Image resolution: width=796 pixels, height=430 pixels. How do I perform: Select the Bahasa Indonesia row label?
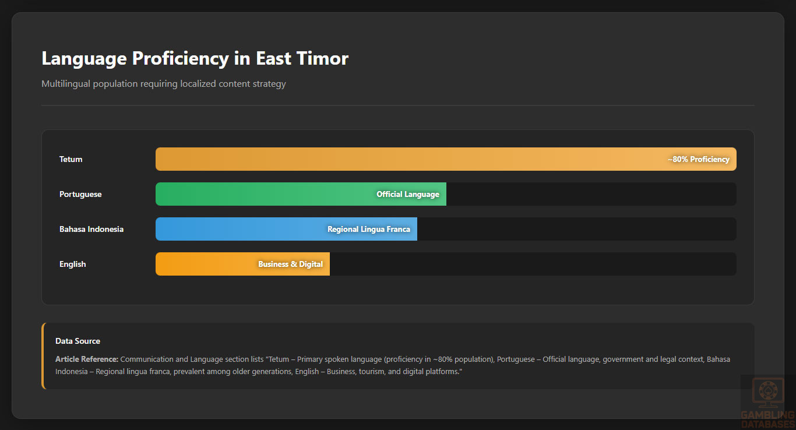pyautogui.click(x=91, y=229)
